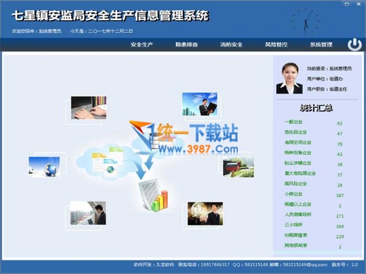
Task: Click the man by office window image
Action: [x=88, y=213]
